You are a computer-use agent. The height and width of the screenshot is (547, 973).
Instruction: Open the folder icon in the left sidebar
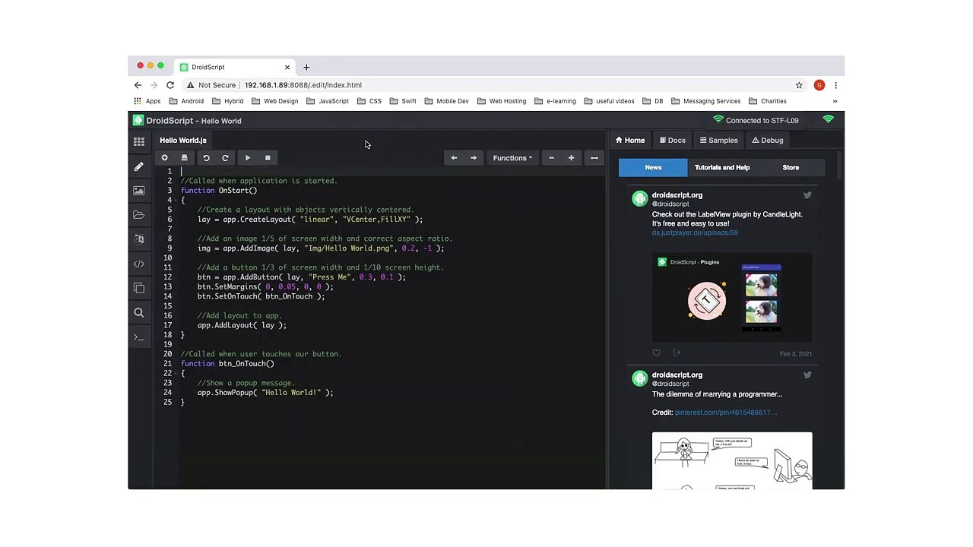click(x=139, y=215)
